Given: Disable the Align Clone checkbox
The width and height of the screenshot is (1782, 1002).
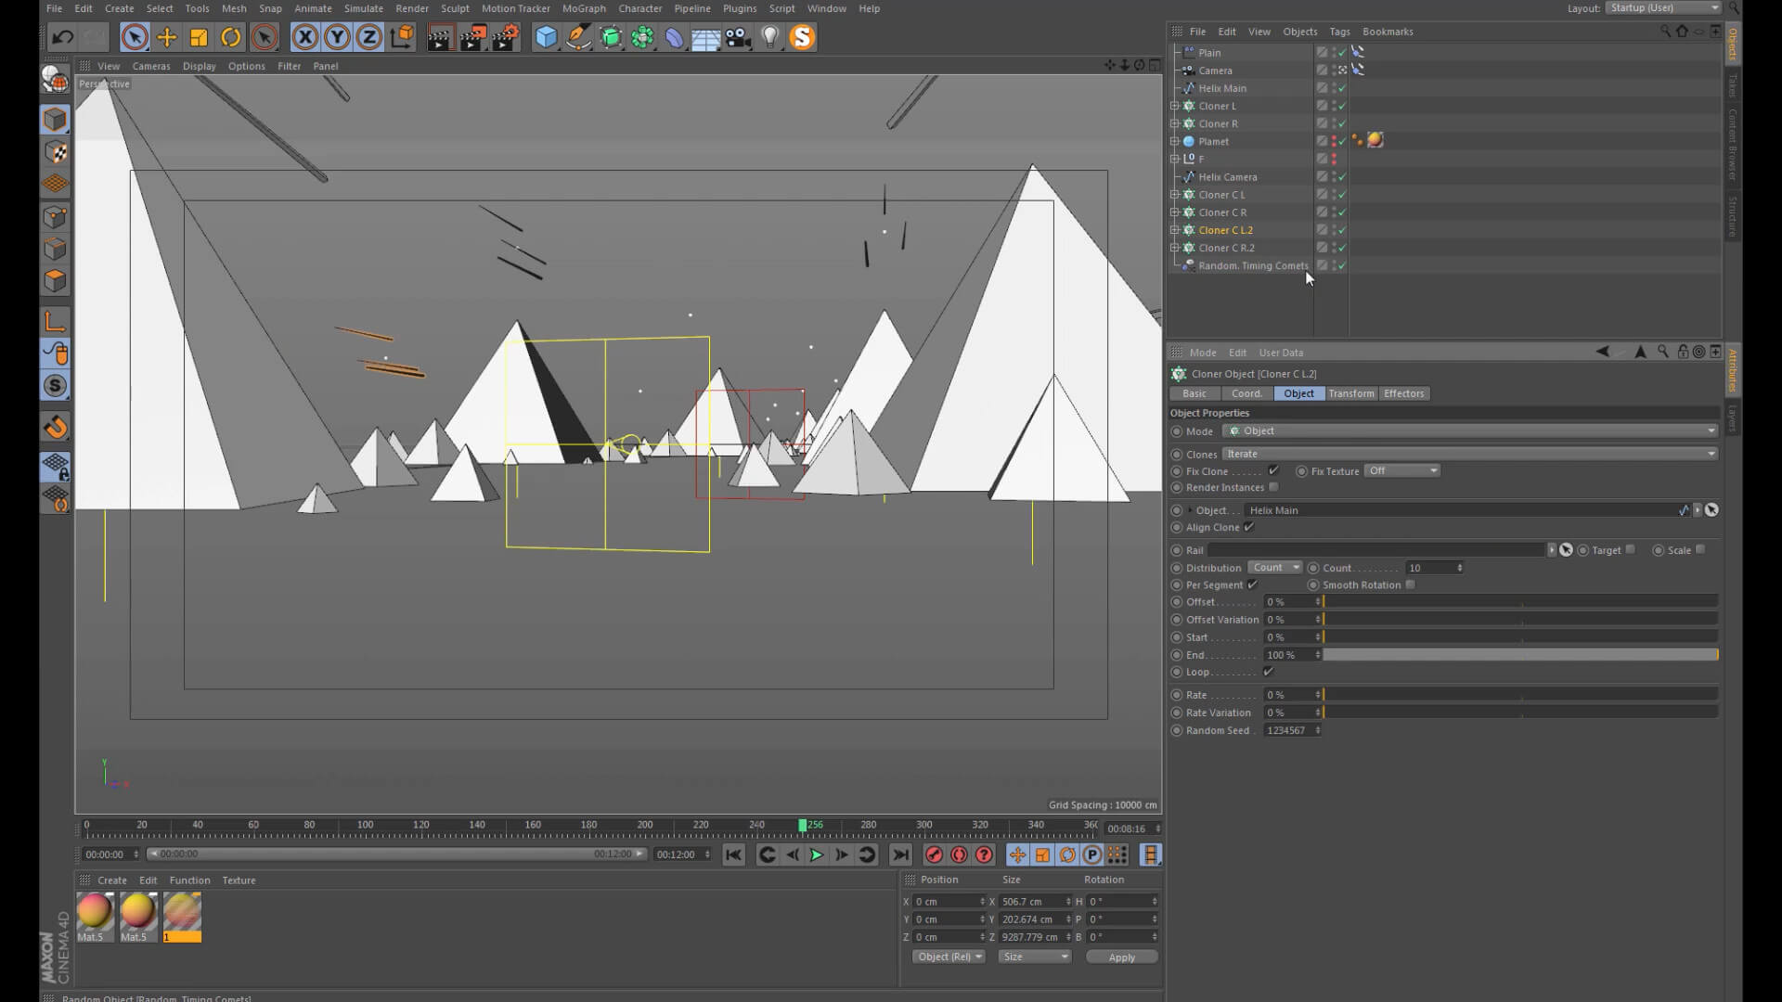Looking at the screenshot, I should click(x=1249, y=527).
